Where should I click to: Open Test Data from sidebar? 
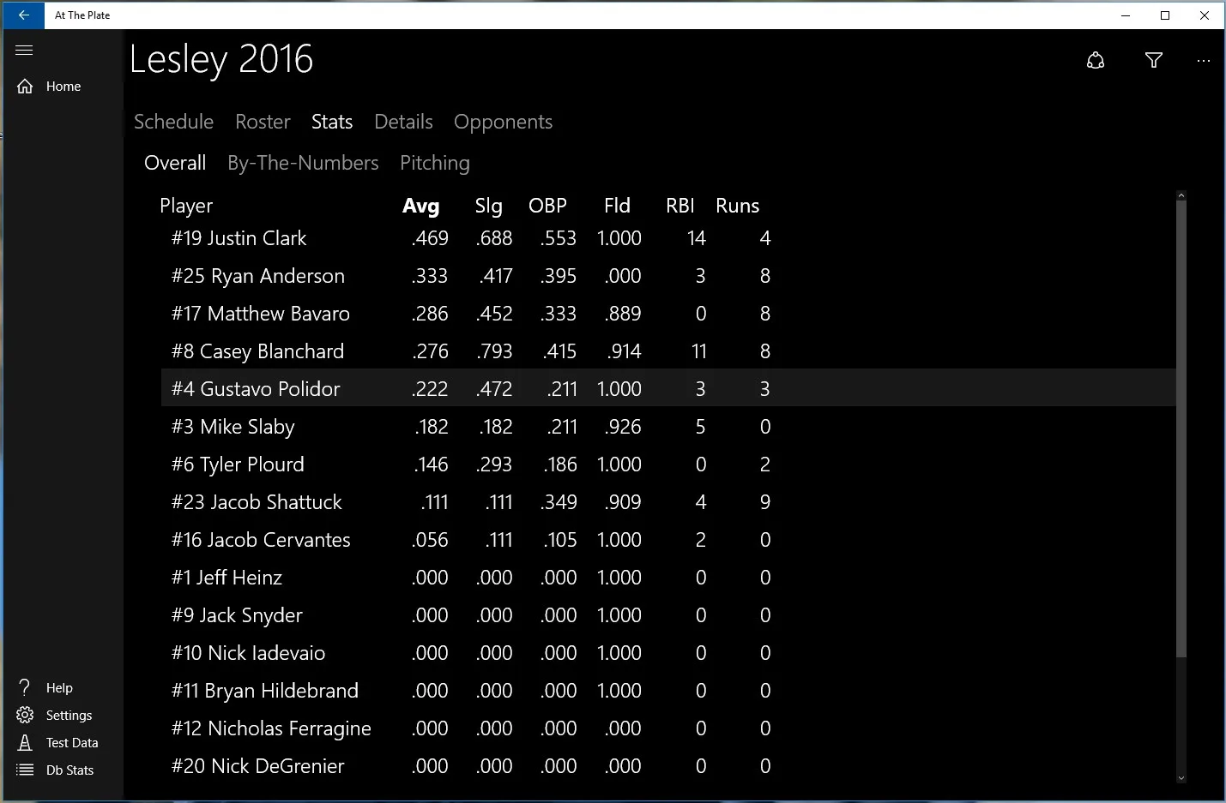coord(72,743)
